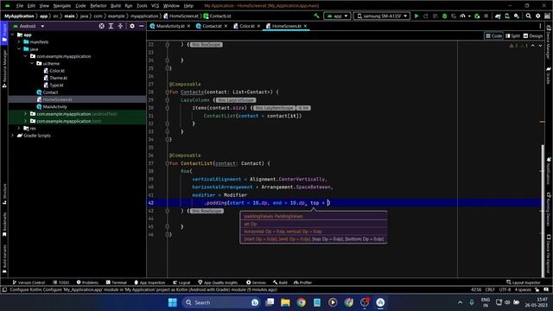Screen dimensions: 553x311
Task: Open the Android project view dropdown
Action: click(29, 26)
